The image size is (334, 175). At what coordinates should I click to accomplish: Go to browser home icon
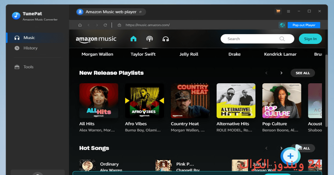pos(80,25)
